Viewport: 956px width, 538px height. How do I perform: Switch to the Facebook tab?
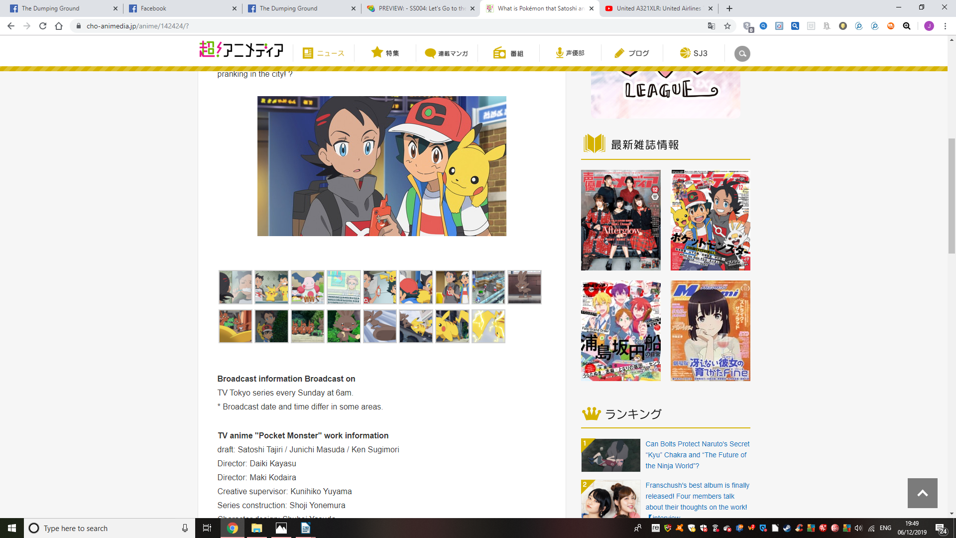pyautogui.click(x=182, y=8)
